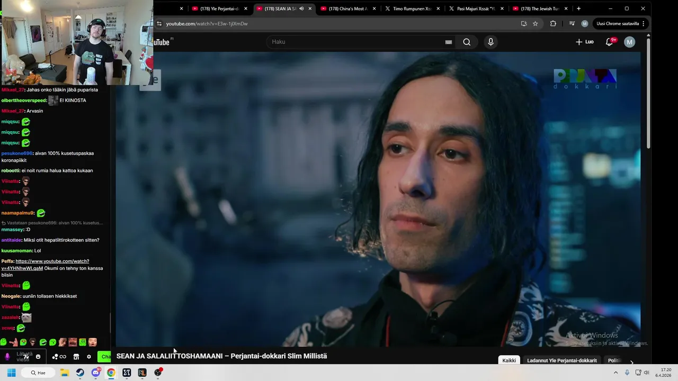The height and width of the screenshot is (381, 678).
Task: Click the install/cast icon in the address bar
Action: click(524, 23)
